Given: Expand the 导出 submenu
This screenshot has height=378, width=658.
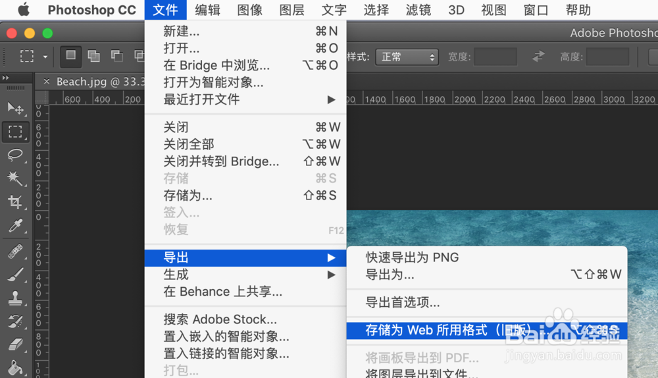Looking at the screenshot, I should pyautogui.click(x=245, y=257).
